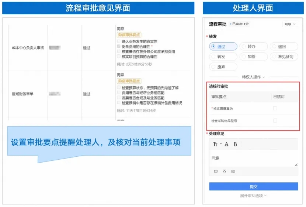Click the insert image icon below editor
Screen dimensions: 306x207
click(x=233, y=171)
